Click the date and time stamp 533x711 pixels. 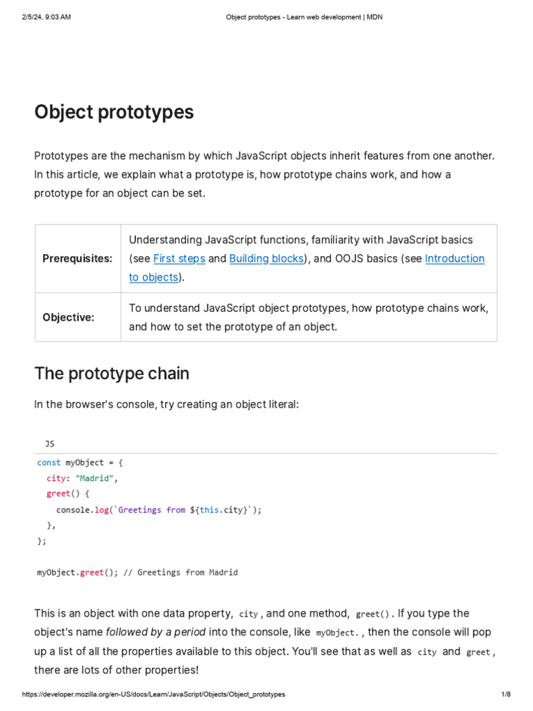click(x=46, y=17)
